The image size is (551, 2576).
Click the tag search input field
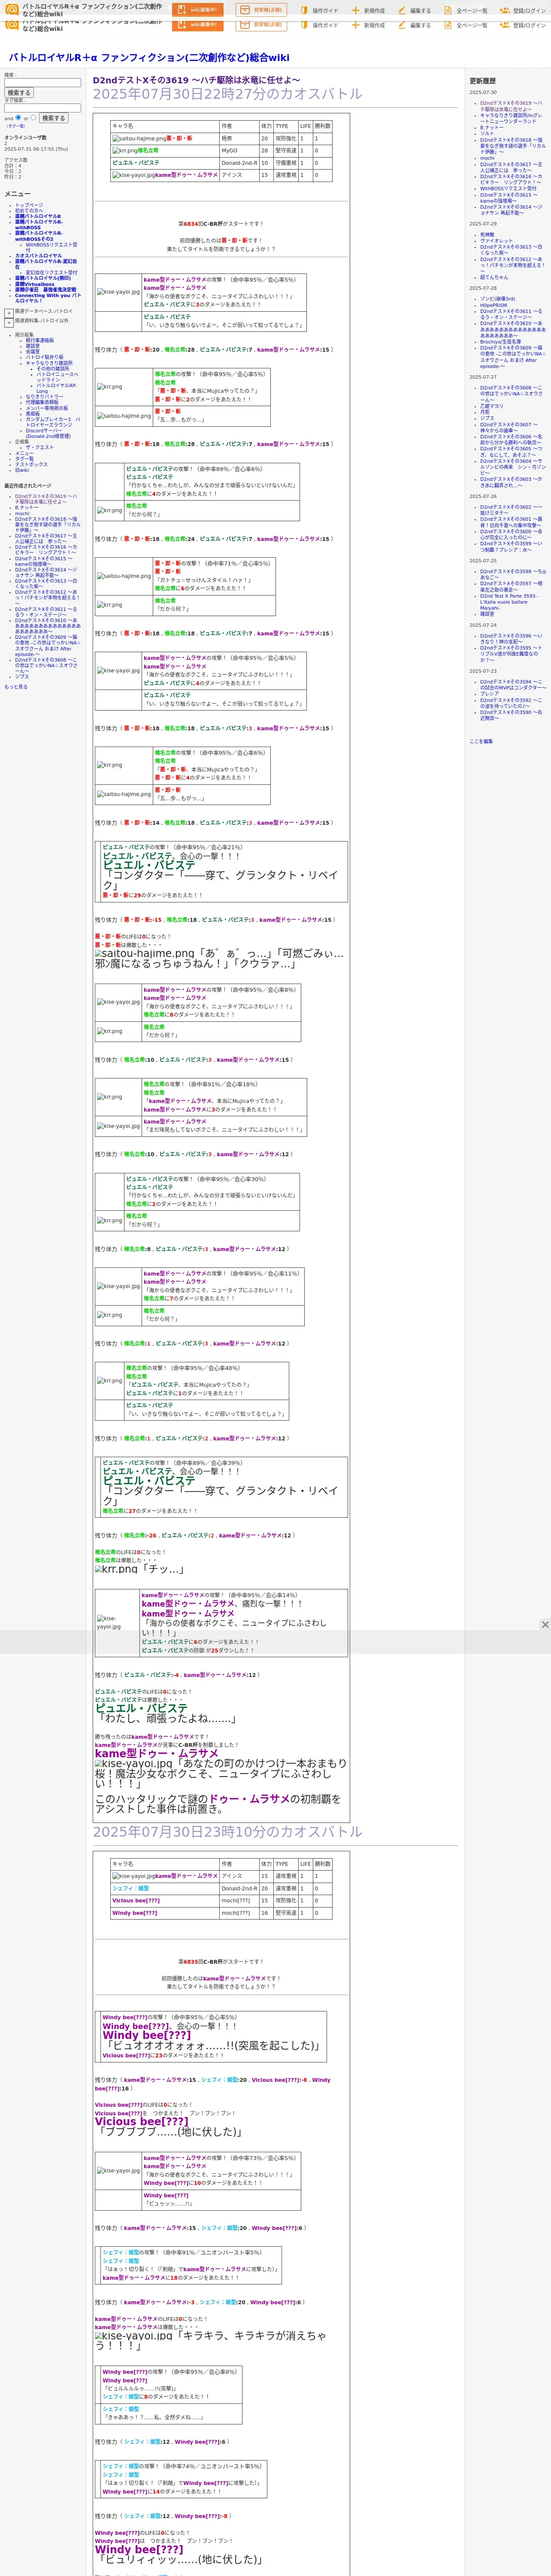(x=42, y=108)
